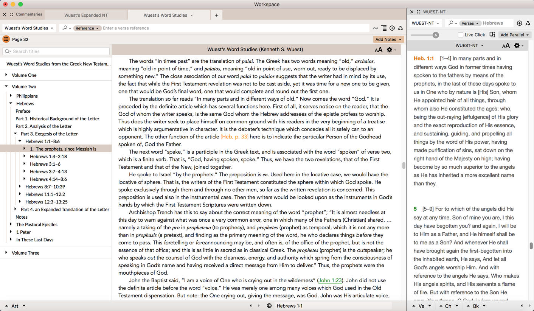Click the stacked-lines icon in Word Studies toolbar

pyautogui.click(x=384, y=28)
